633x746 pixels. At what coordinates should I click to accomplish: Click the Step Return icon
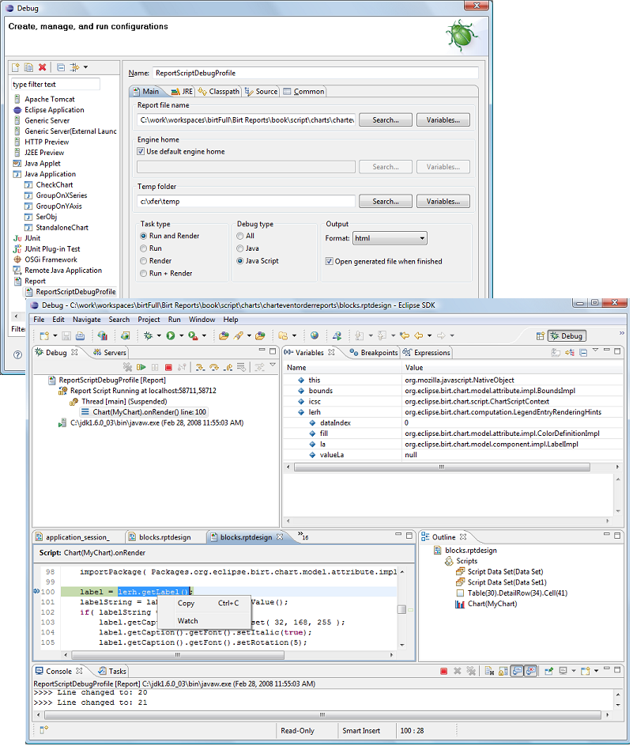(x=228, y=367)
